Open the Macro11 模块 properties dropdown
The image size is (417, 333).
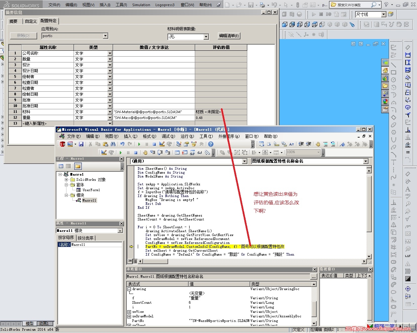(120, 231)
